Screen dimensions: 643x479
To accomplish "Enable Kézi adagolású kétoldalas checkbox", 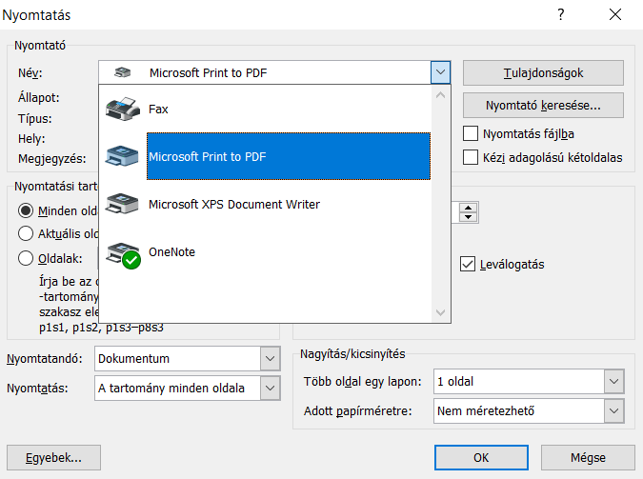I will pyautogui.click(x=471, y=157).
